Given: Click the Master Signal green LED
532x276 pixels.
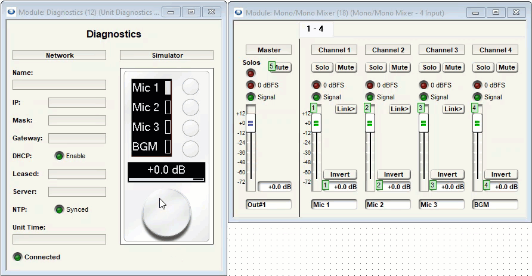Looking at the screenshot, I should (250, 97).
